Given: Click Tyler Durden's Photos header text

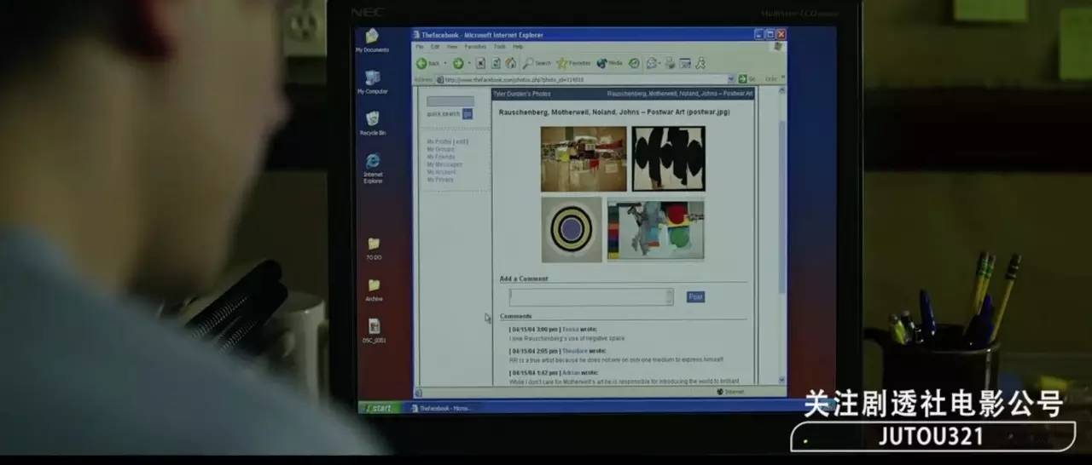Looking at the screenshot, I should point(522,94).
